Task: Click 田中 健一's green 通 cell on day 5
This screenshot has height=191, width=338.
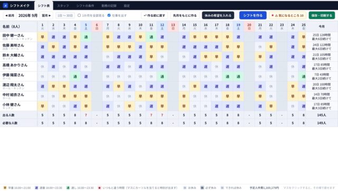Action: (86, 37)
